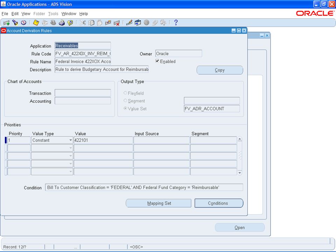Click the Rule Code field

tap(83, 54)
